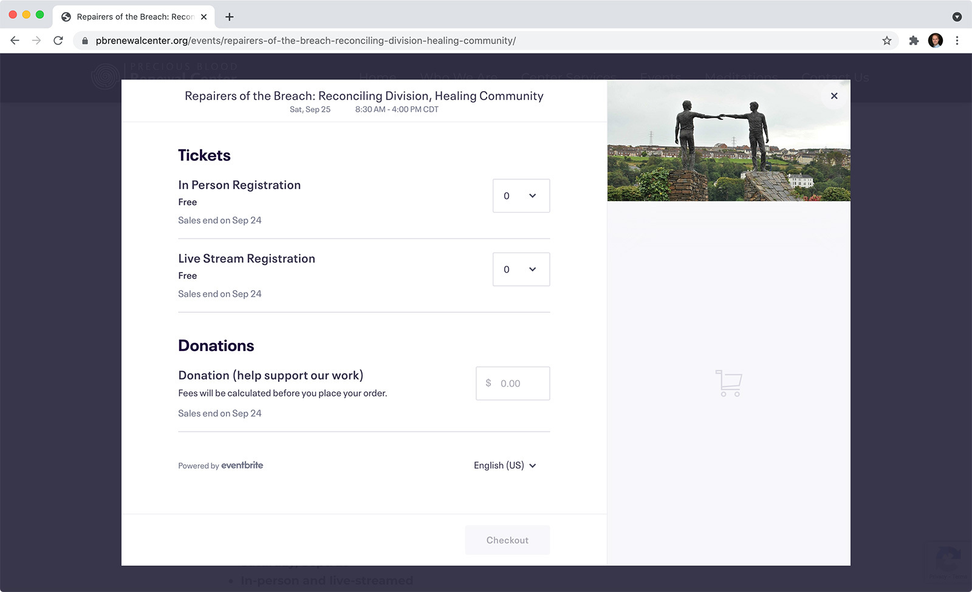Focus the donation amount field
Image resolution: width=972 pixels, height=592 pixels.
pyautogui.click(x=513, y=383)
